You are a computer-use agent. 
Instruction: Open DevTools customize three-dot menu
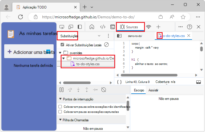click(181, 27)
